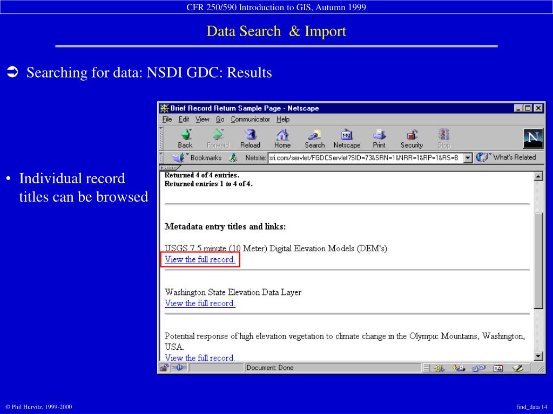Screen dimensions: 553x414
Task: View full record for USGS DEM's
Action: coord(200,259)
